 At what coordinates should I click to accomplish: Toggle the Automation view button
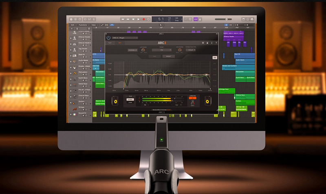[x=102, y=25]
